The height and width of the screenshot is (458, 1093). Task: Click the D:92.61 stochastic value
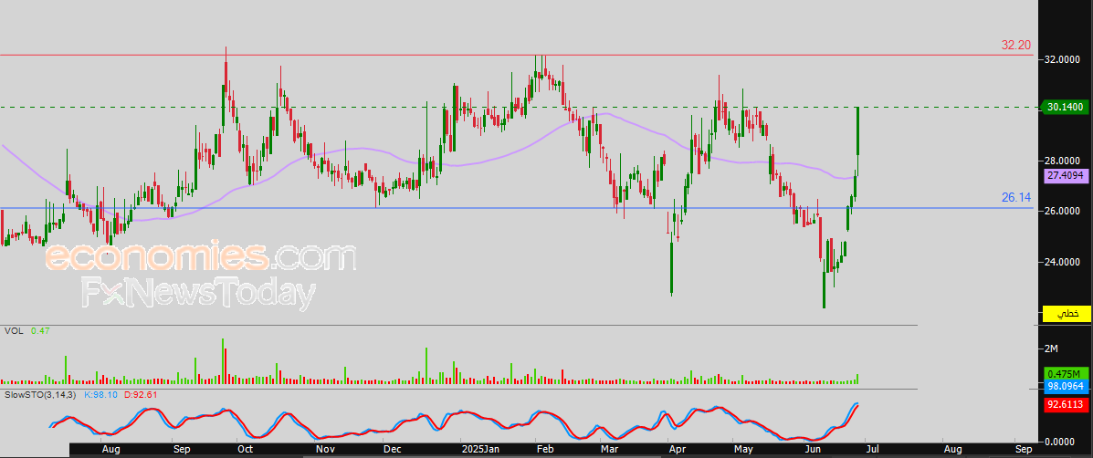tap(140, 395)
